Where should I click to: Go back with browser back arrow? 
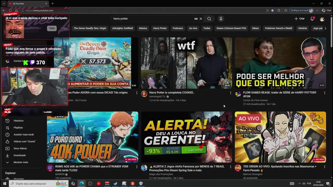point(4,10)
